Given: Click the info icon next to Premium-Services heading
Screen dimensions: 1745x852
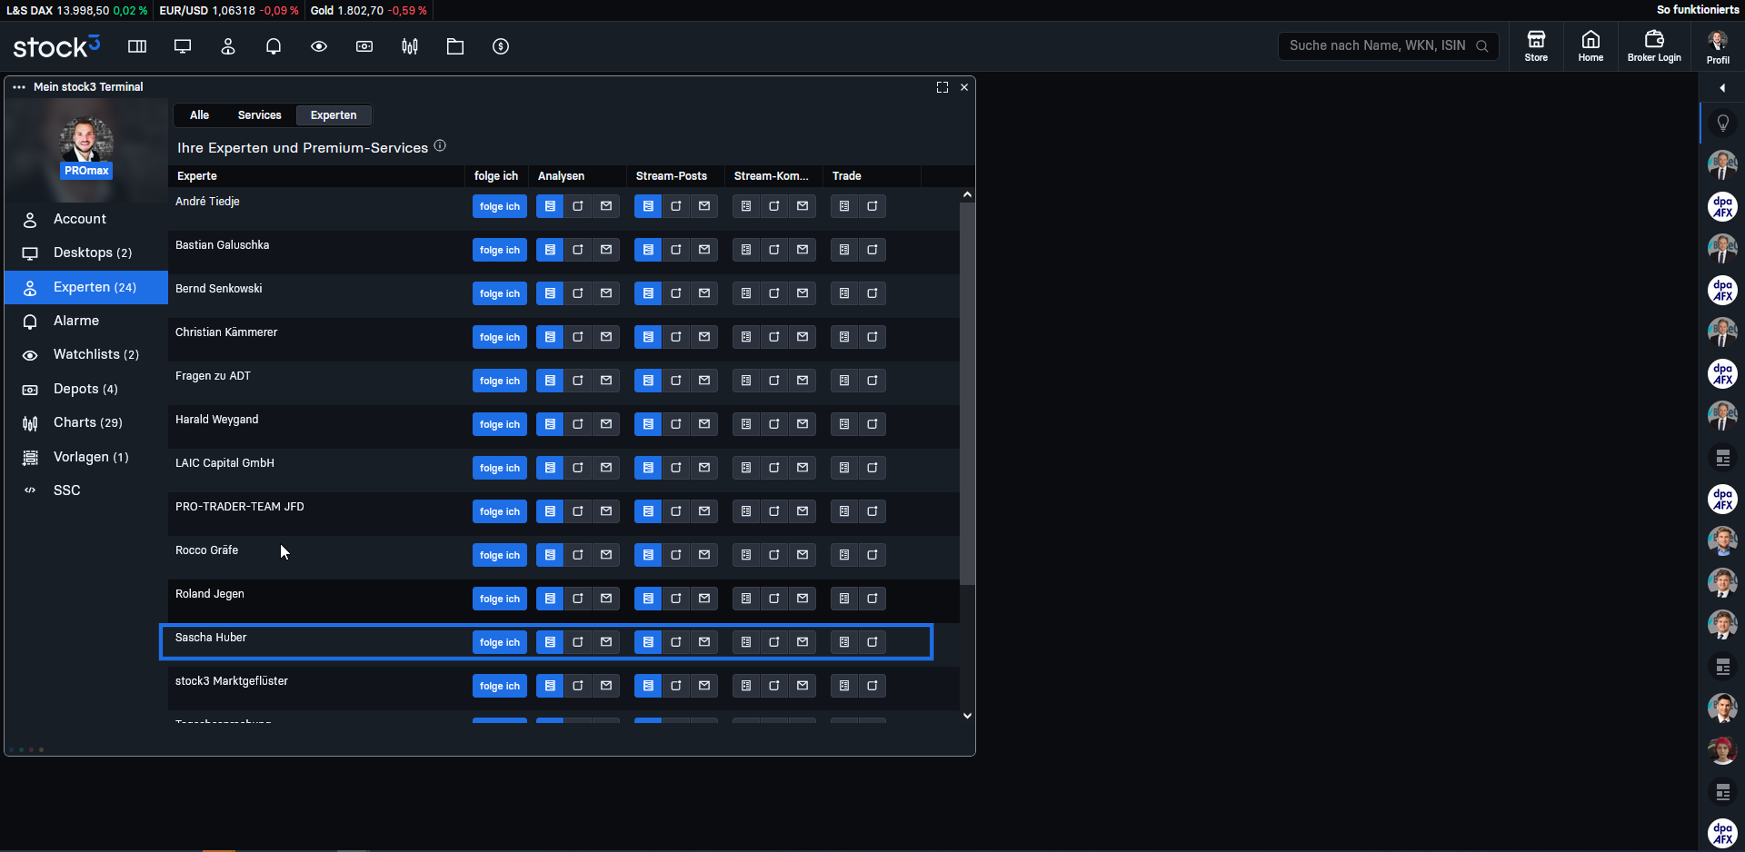Looking at the screenshot, I should [440, 146].
